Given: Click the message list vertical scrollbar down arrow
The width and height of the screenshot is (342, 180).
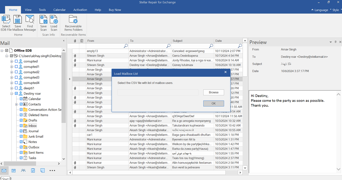Looking at the screenshot, I should [245, 168].
